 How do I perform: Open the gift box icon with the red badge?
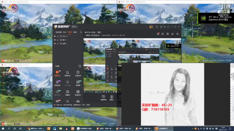[x=158, y=34]
